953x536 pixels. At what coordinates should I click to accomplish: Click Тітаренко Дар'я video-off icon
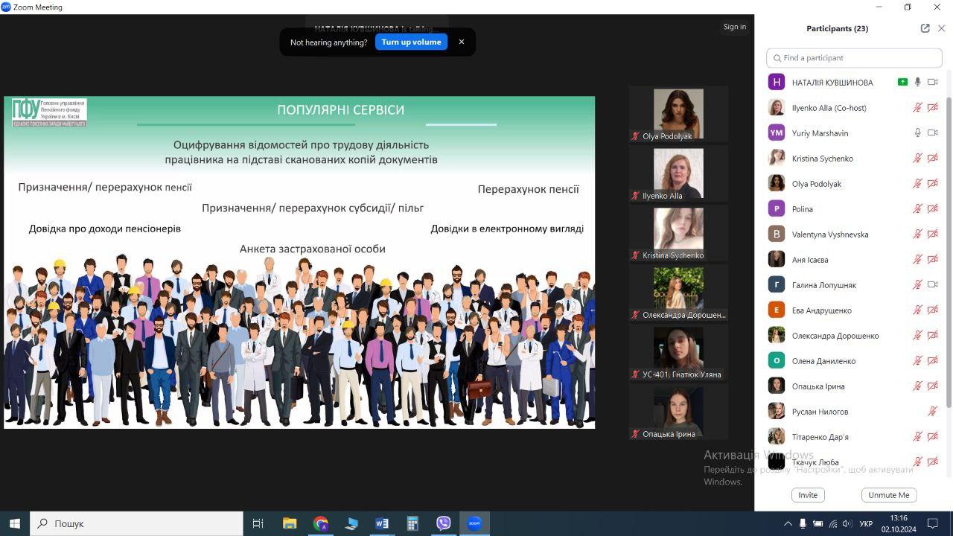pos(932,437)
